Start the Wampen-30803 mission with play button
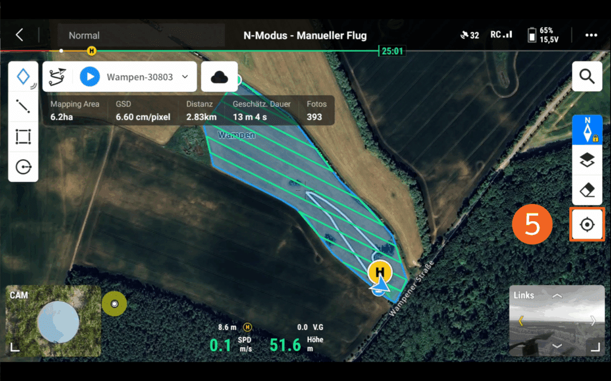The width and height of the screenshot is (611, 381). point(90,77)
